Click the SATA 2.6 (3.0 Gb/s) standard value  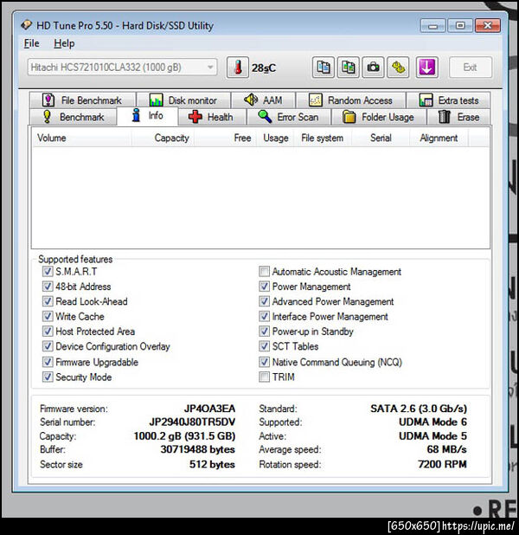tap(419, 409)
